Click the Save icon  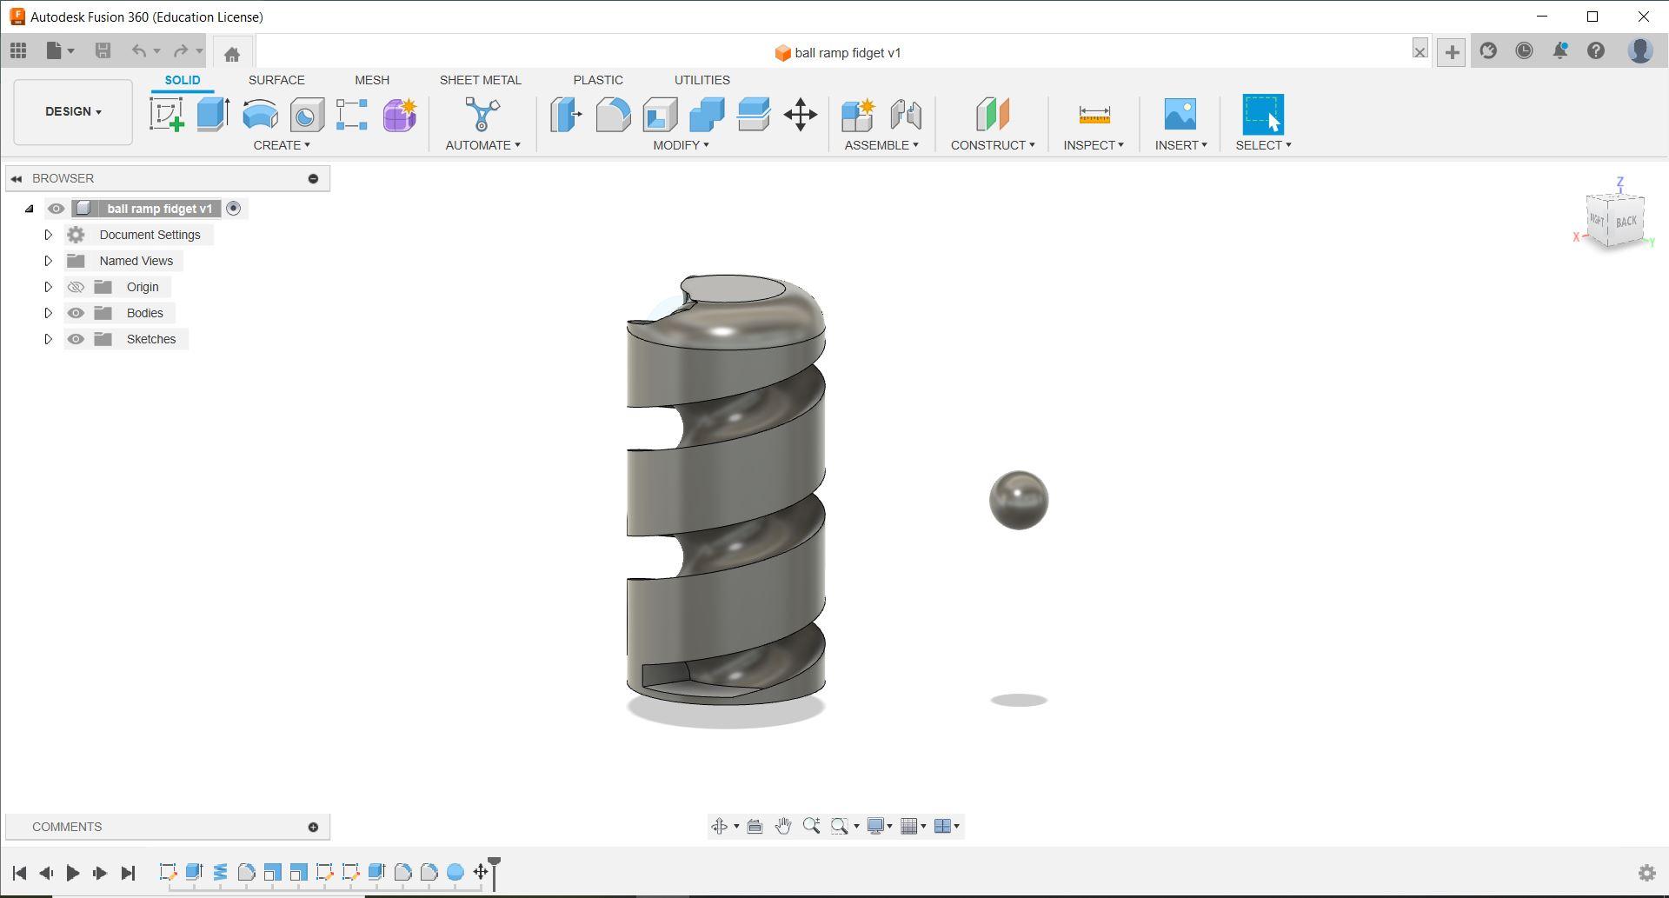pos(103,51)
